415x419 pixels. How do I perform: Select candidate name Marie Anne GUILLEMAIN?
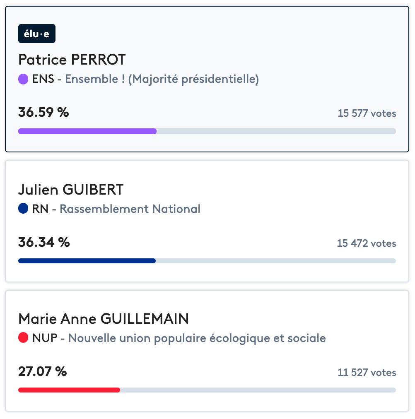click(104, 319)
